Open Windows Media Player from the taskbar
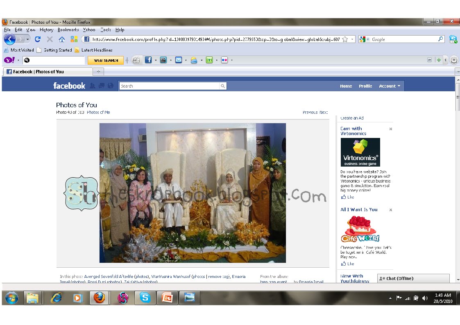Screen dimensions: 460x325 coord(77,298)
